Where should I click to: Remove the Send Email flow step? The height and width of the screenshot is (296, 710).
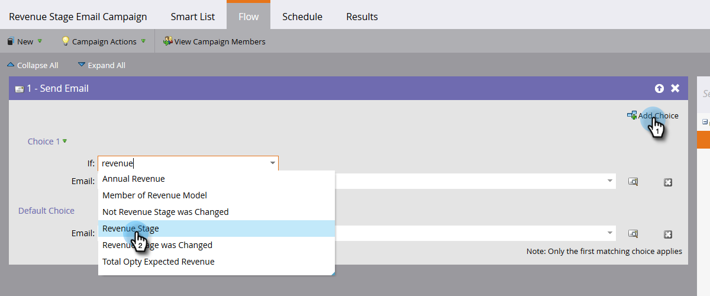[x=675, y=88]
